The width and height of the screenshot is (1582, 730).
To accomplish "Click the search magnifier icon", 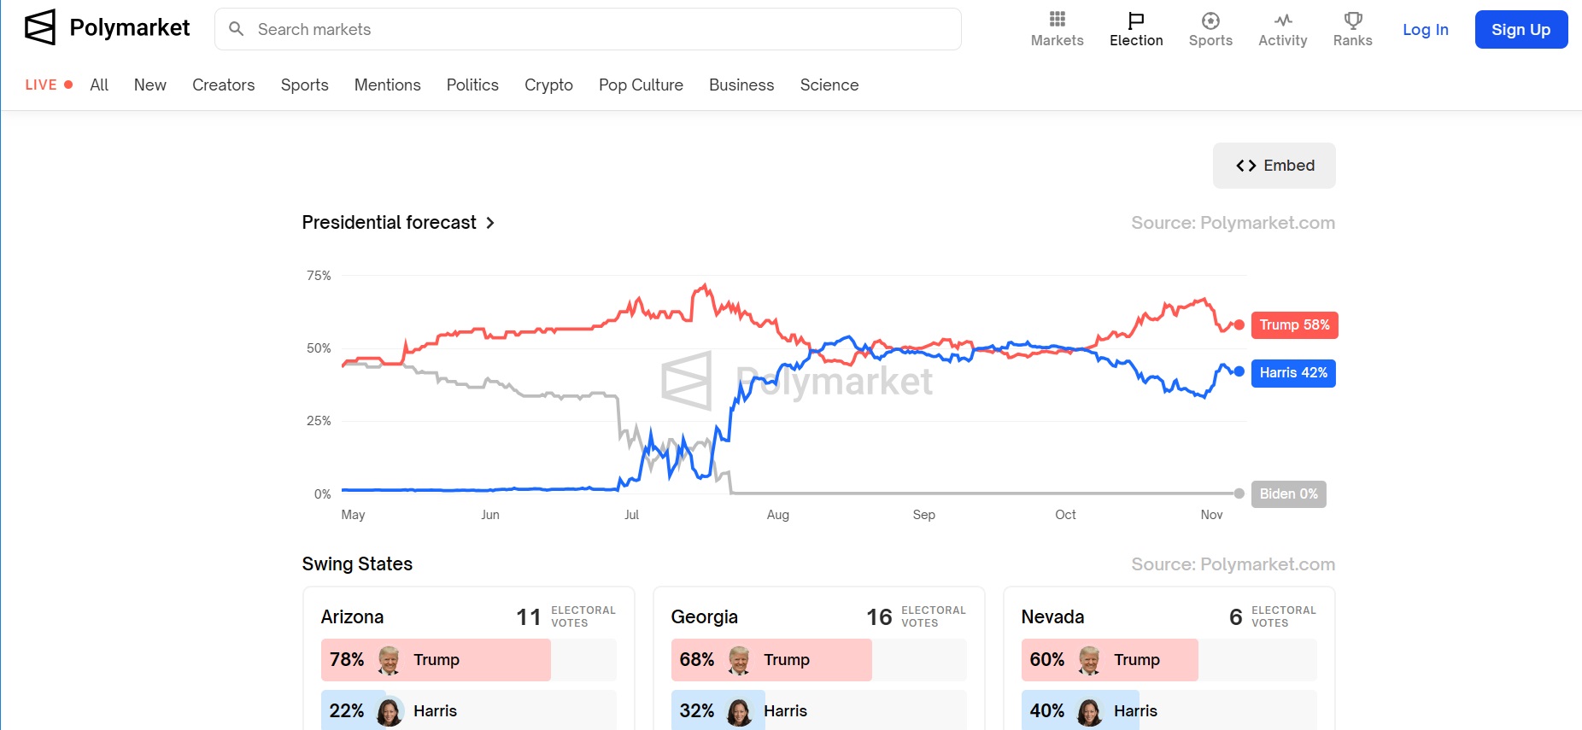I will [x=236, y=28].
